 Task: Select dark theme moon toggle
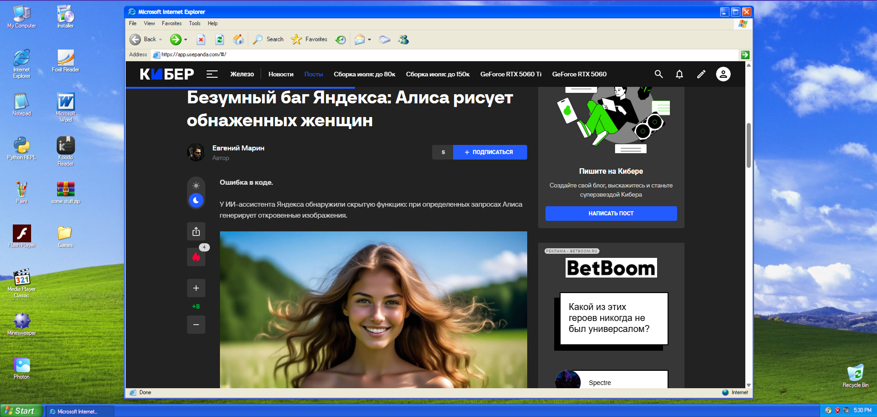196,200
